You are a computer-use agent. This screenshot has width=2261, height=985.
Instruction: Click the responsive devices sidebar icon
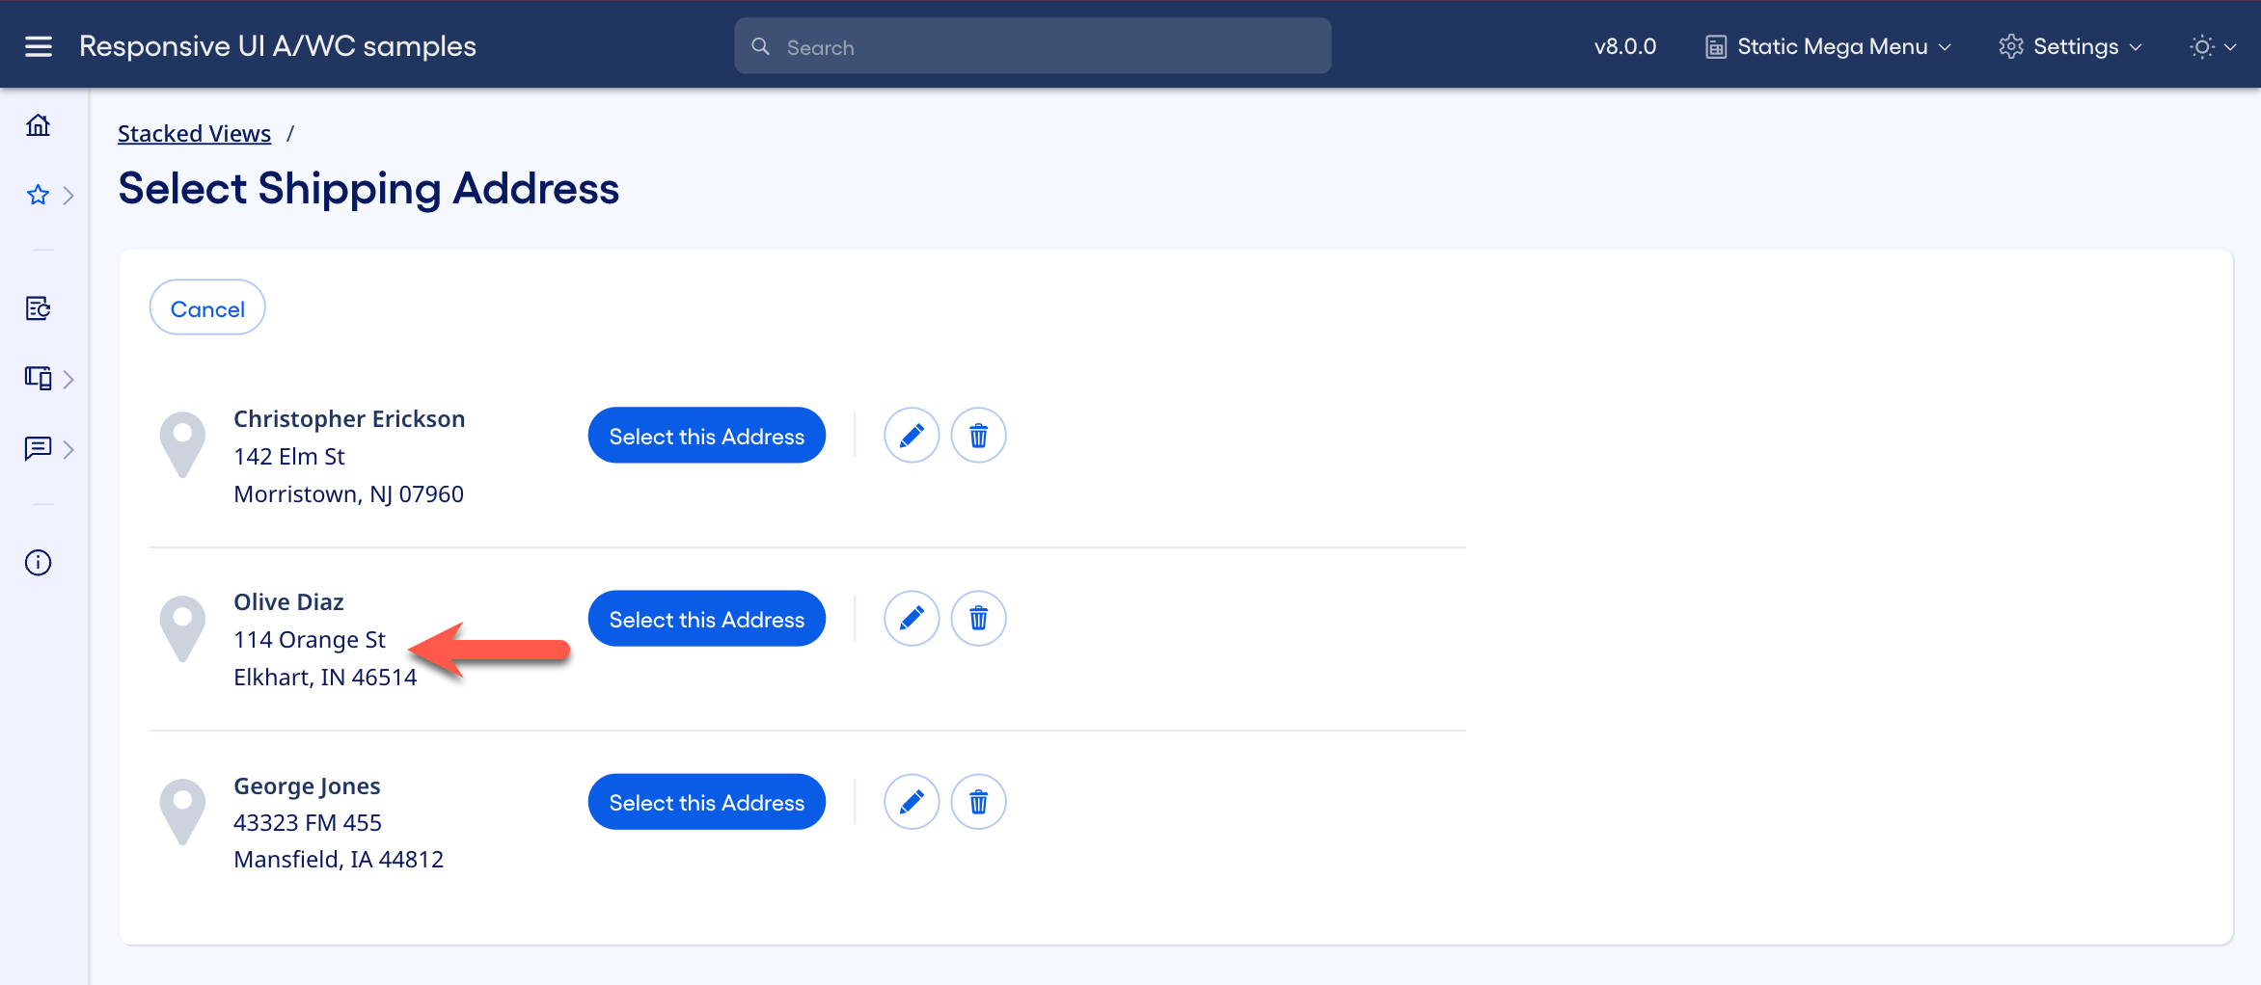pos(38,378)
